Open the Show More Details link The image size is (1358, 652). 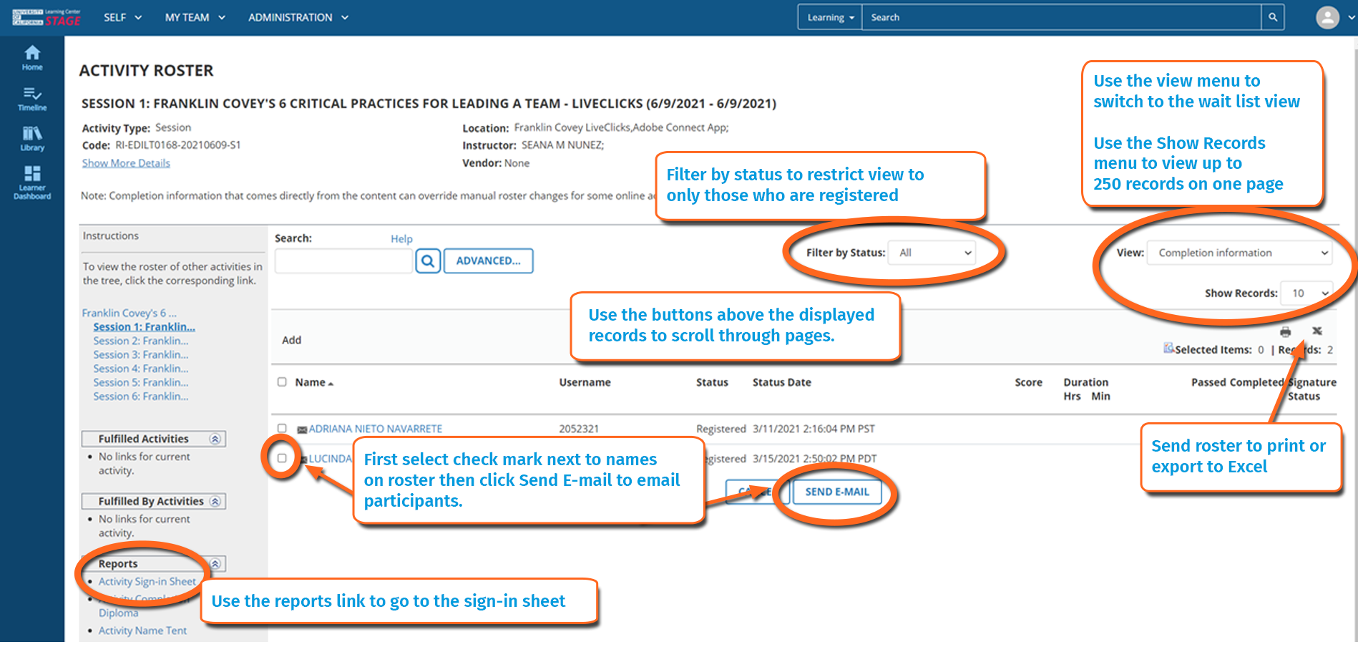pyautogui.click(x=126, y=163)
